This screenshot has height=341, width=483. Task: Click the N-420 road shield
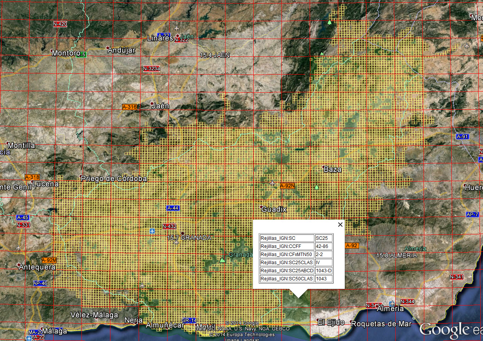coord(60,24)
